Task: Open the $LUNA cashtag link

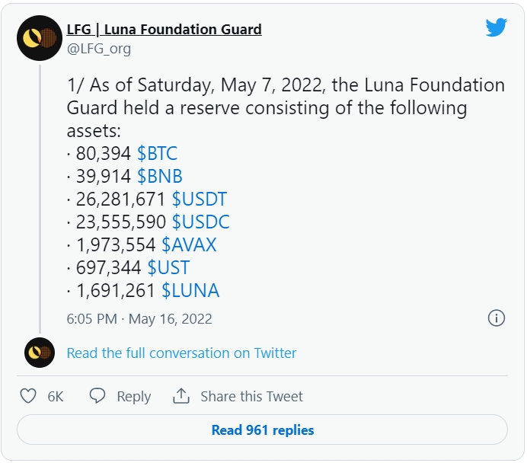Action: point(190,290)
